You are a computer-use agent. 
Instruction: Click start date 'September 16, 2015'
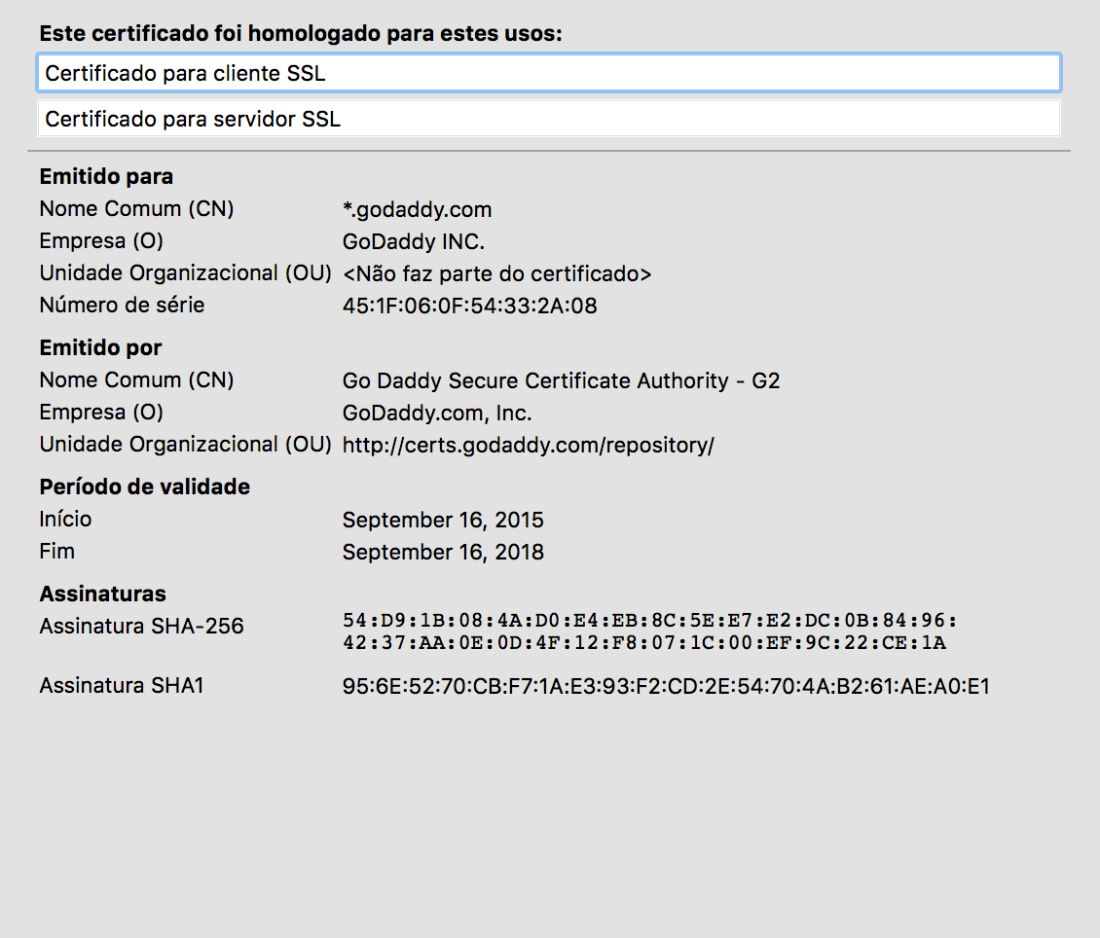click(x=443, y=520)
